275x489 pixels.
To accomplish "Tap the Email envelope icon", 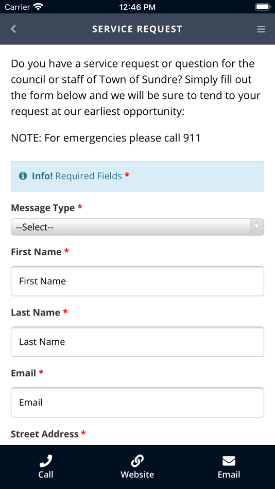I will pyautogui.click(x=229, y=461).
